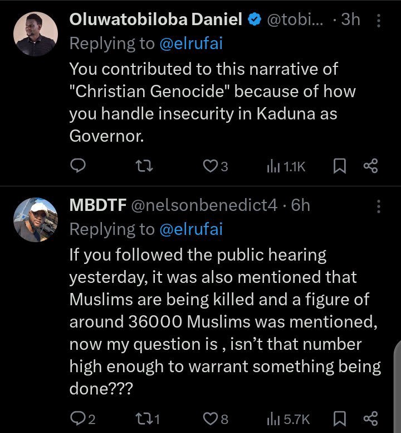This screenshot has height=433, width=401.
Task: Retweet MBDTF's post
Action: 148,418
